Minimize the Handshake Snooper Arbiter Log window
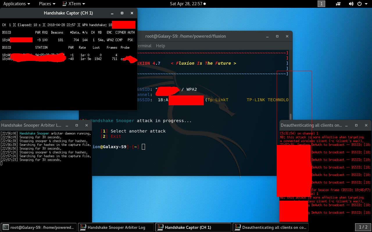Image resolution: width=372 pixels, height=232 pixels. pos(67,125)
